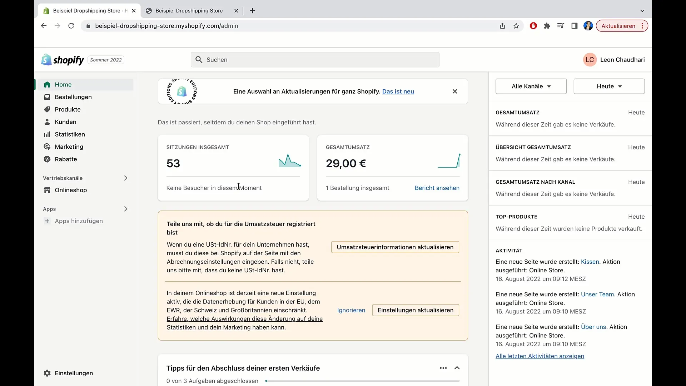Navigate to Produkte (Products) section
The width and height of the screenshot is (686, 386).
[x=68, y=109]
